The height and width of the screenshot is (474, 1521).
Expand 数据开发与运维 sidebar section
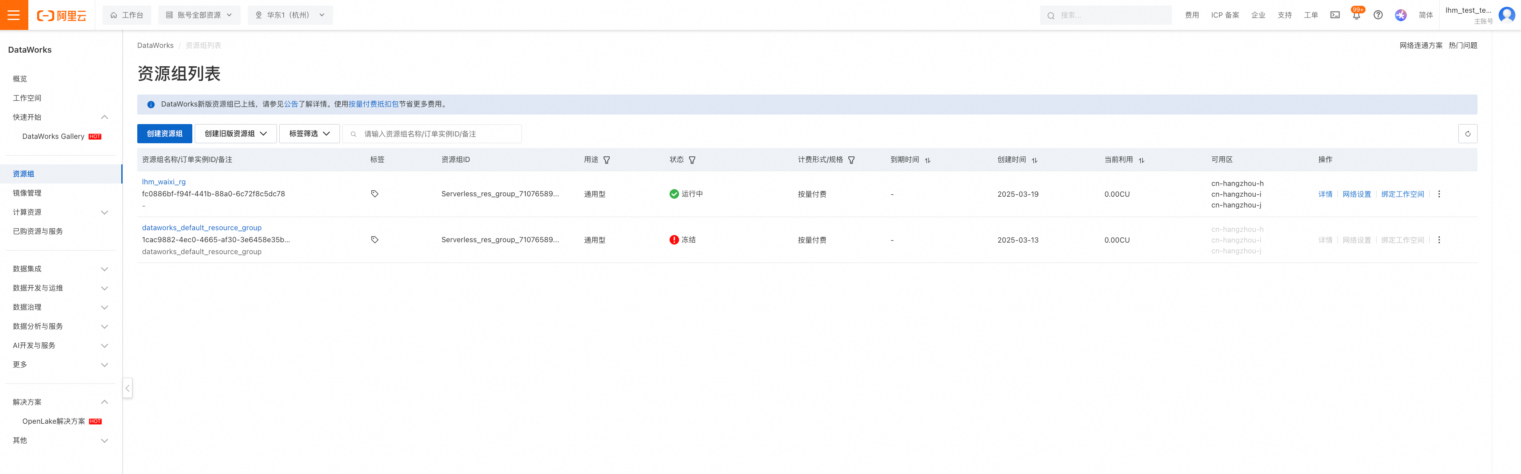coord(105,288)
